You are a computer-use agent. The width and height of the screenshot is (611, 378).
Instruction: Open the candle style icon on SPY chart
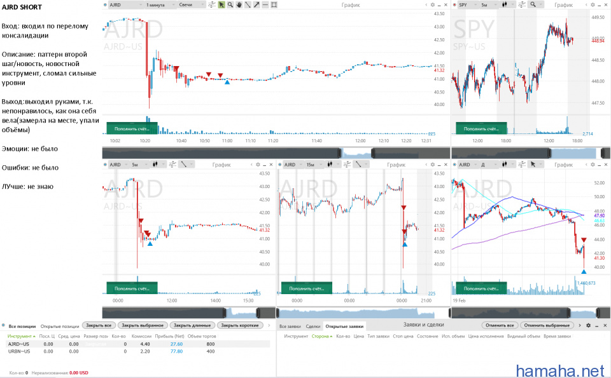(x=505, y=4)
